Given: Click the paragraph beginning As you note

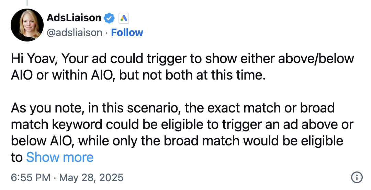Looking at the screenshot, I should coord(182,133).
